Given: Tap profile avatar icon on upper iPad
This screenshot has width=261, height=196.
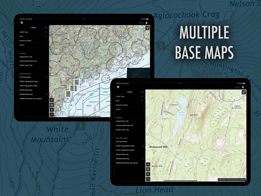Looking at the screenshot, I should tap(146, 23).
